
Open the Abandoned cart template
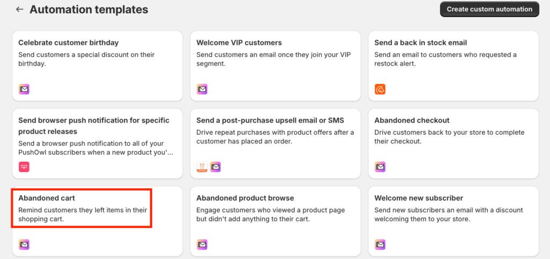pos(47,198)
